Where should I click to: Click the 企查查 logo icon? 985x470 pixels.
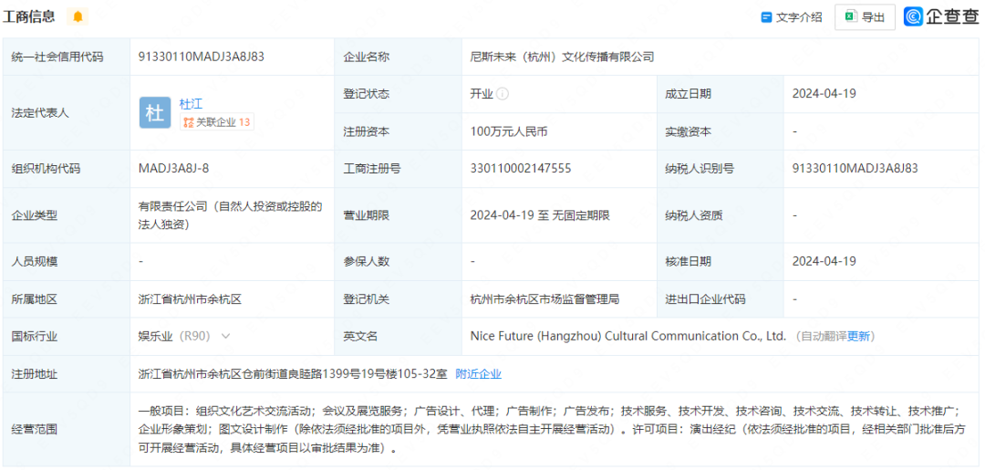point(914,17)
